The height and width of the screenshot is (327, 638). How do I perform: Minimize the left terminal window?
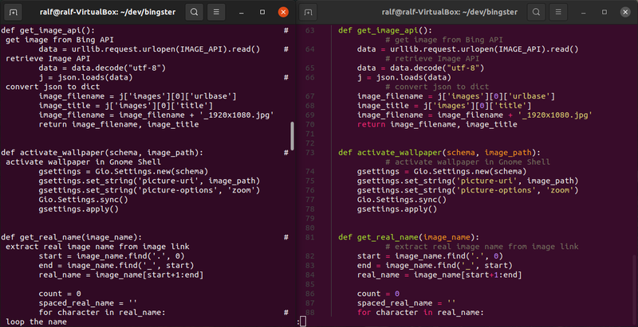pos(242,12)
